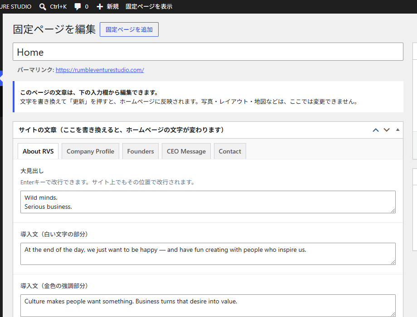Open the Founders tab
The height and width of the screenshot is (317, 417).
pyautogui.click(x=141, y=151)
